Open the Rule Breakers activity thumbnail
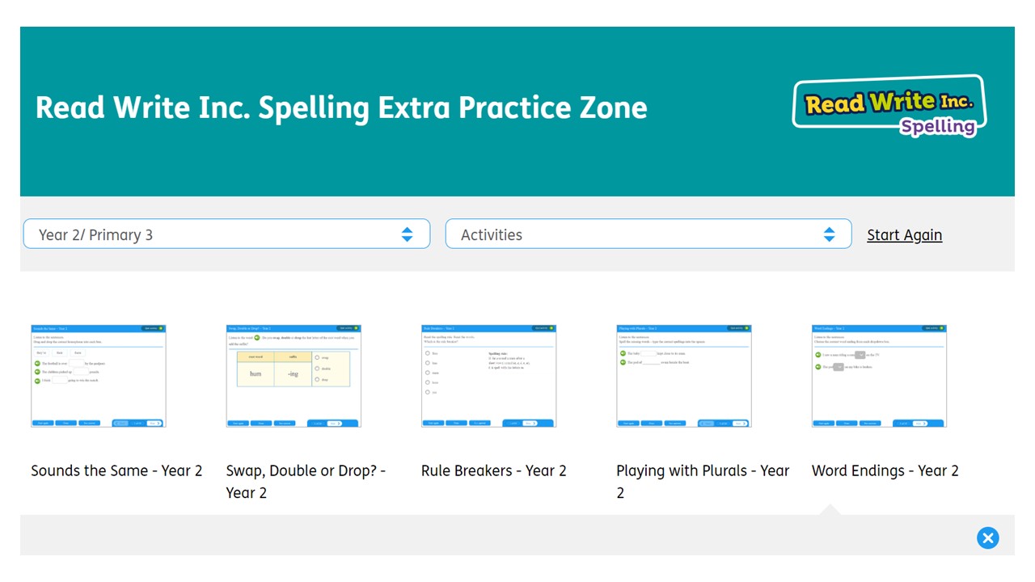This screenshot has width=1035, height=582. pos(489,376)
